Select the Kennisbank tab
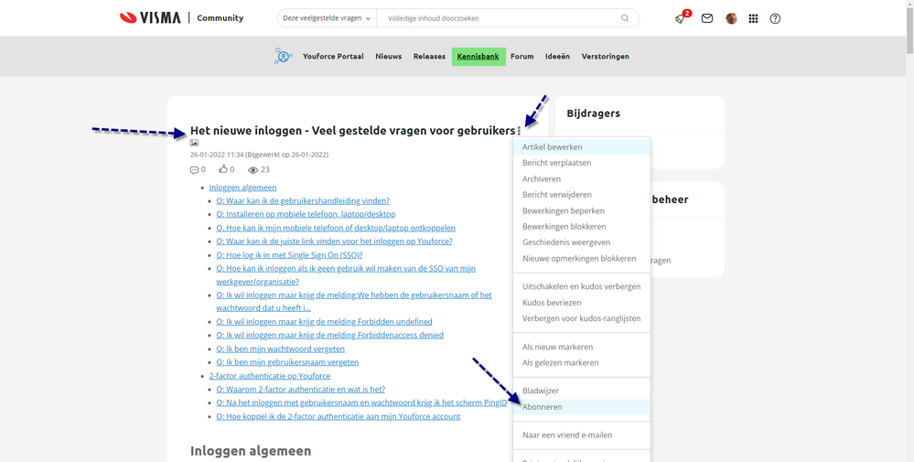Viewport: 914px width, 462px height. (478, 57)
